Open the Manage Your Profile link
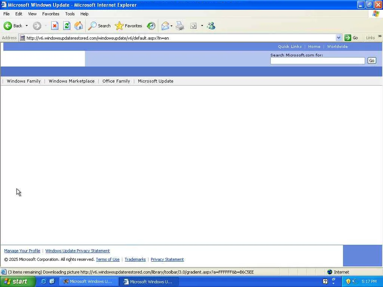Image resolution: width=383 pixels, height=287 pixels. point(22,251)
